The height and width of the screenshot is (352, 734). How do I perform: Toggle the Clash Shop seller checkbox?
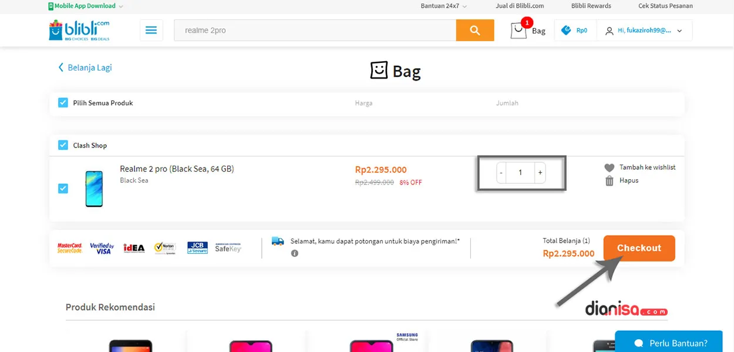(63, 145)
